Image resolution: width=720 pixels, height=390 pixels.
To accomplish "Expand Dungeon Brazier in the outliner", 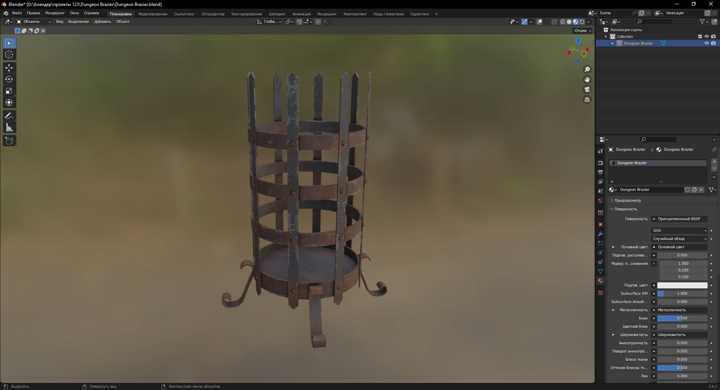I will coord(612,43).
